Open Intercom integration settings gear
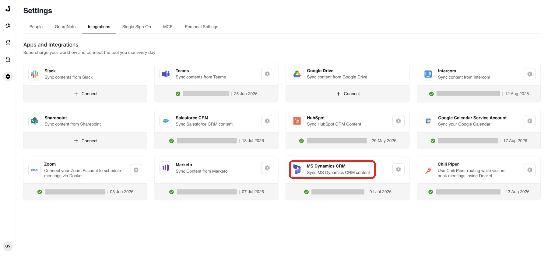This screenshot has height=256, width=548. click(x=530, y=74)
